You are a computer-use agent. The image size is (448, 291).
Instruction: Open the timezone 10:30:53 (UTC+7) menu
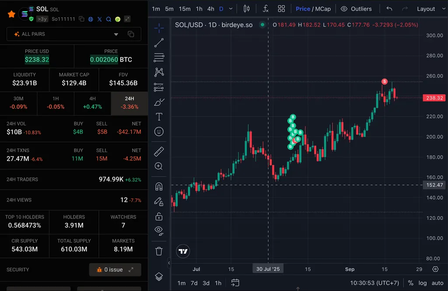pyautogui.click(x=374, y=283)
